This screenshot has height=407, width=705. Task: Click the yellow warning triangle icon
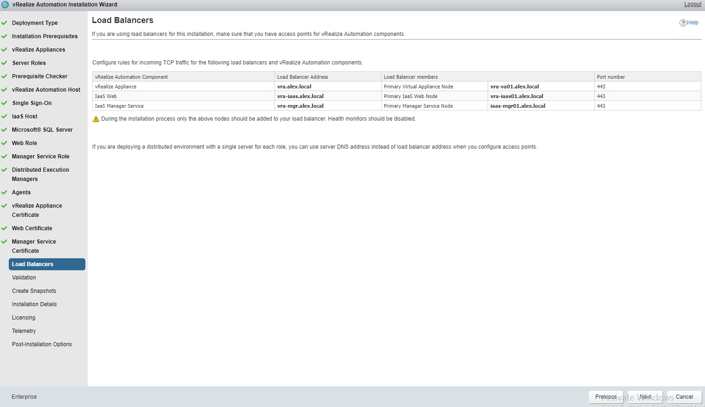click(96, 119)
